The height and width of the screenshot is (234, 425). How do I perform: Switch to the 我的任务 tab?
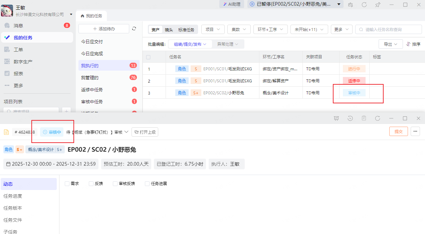(x=91, y=15)
